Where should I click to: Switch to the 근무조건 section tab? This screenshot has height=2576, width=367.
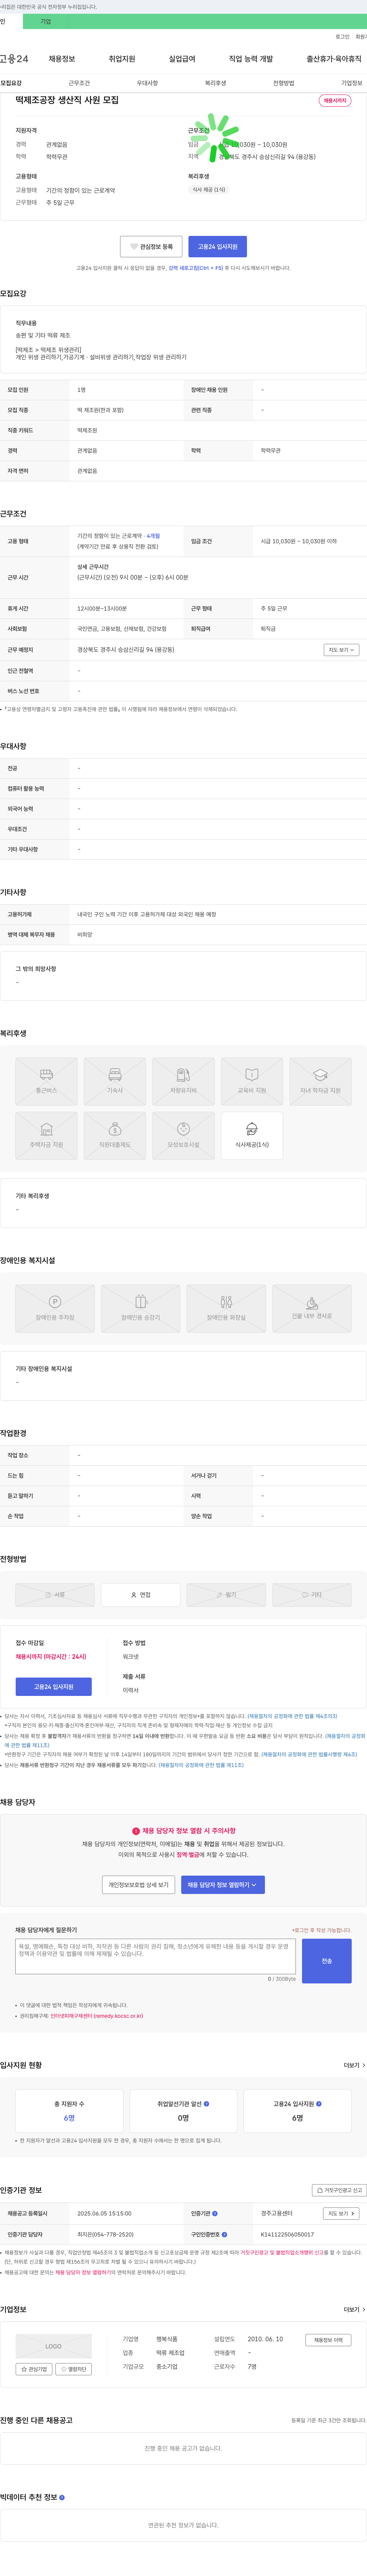(79, 83)
